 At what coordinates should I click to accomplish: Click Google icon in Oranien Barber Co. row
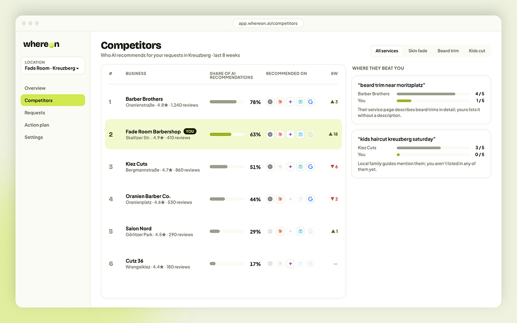(310, 199)
